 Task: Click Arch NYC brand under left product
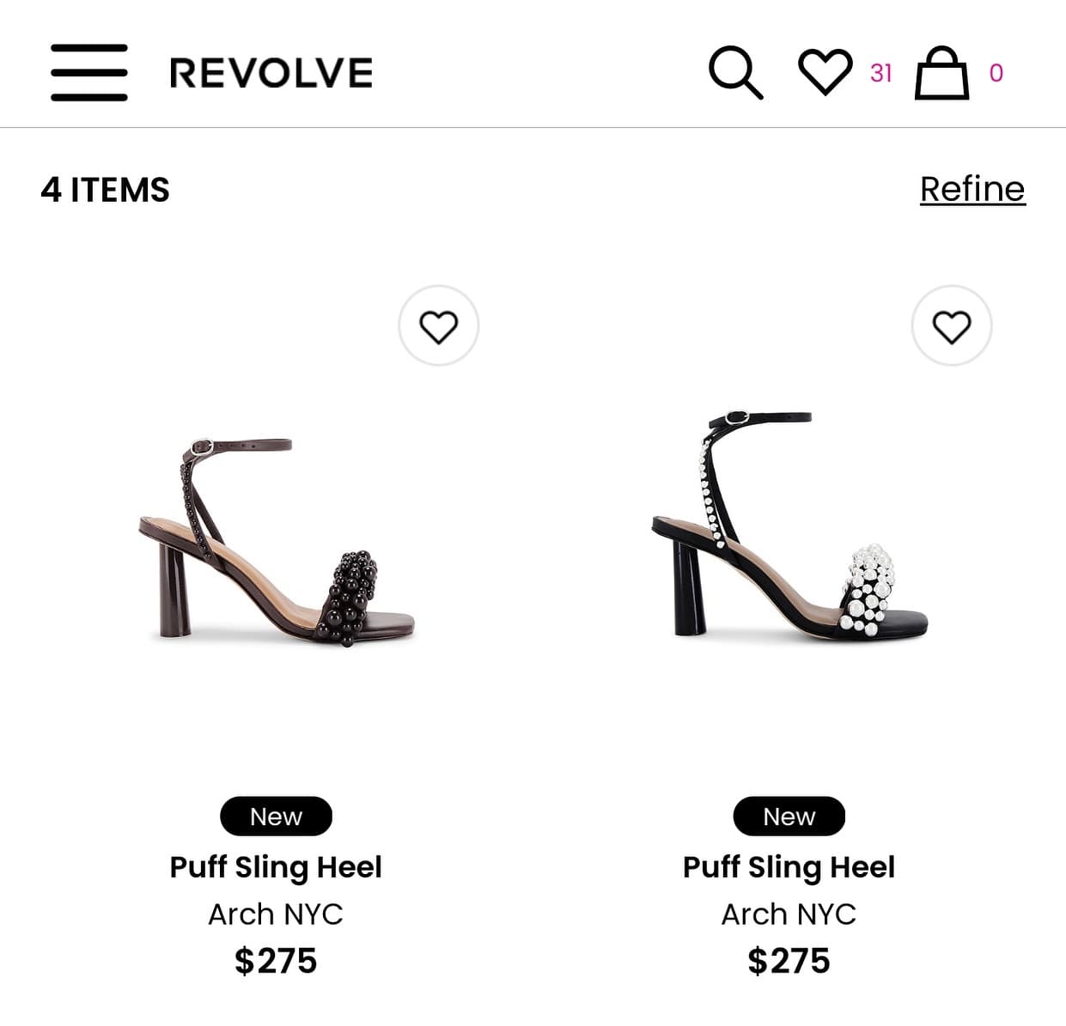coord(276,914)
